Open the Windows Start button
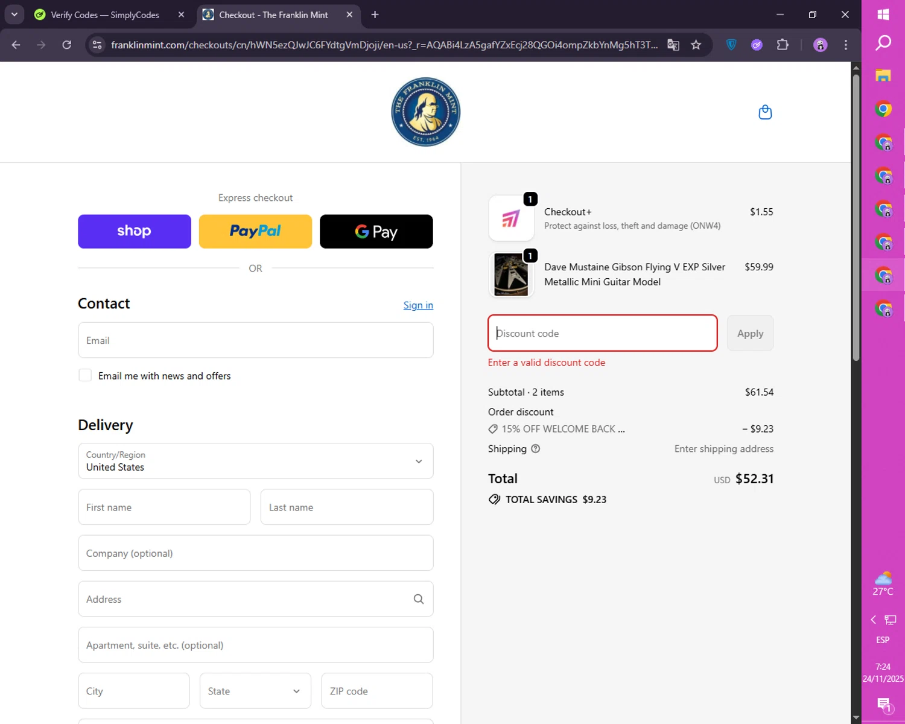 [883, 14]
